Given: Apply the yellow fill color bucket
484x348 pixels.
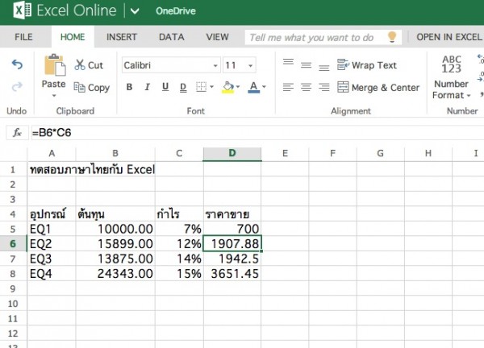Looking at the screenshot, I should pos(228,87).
